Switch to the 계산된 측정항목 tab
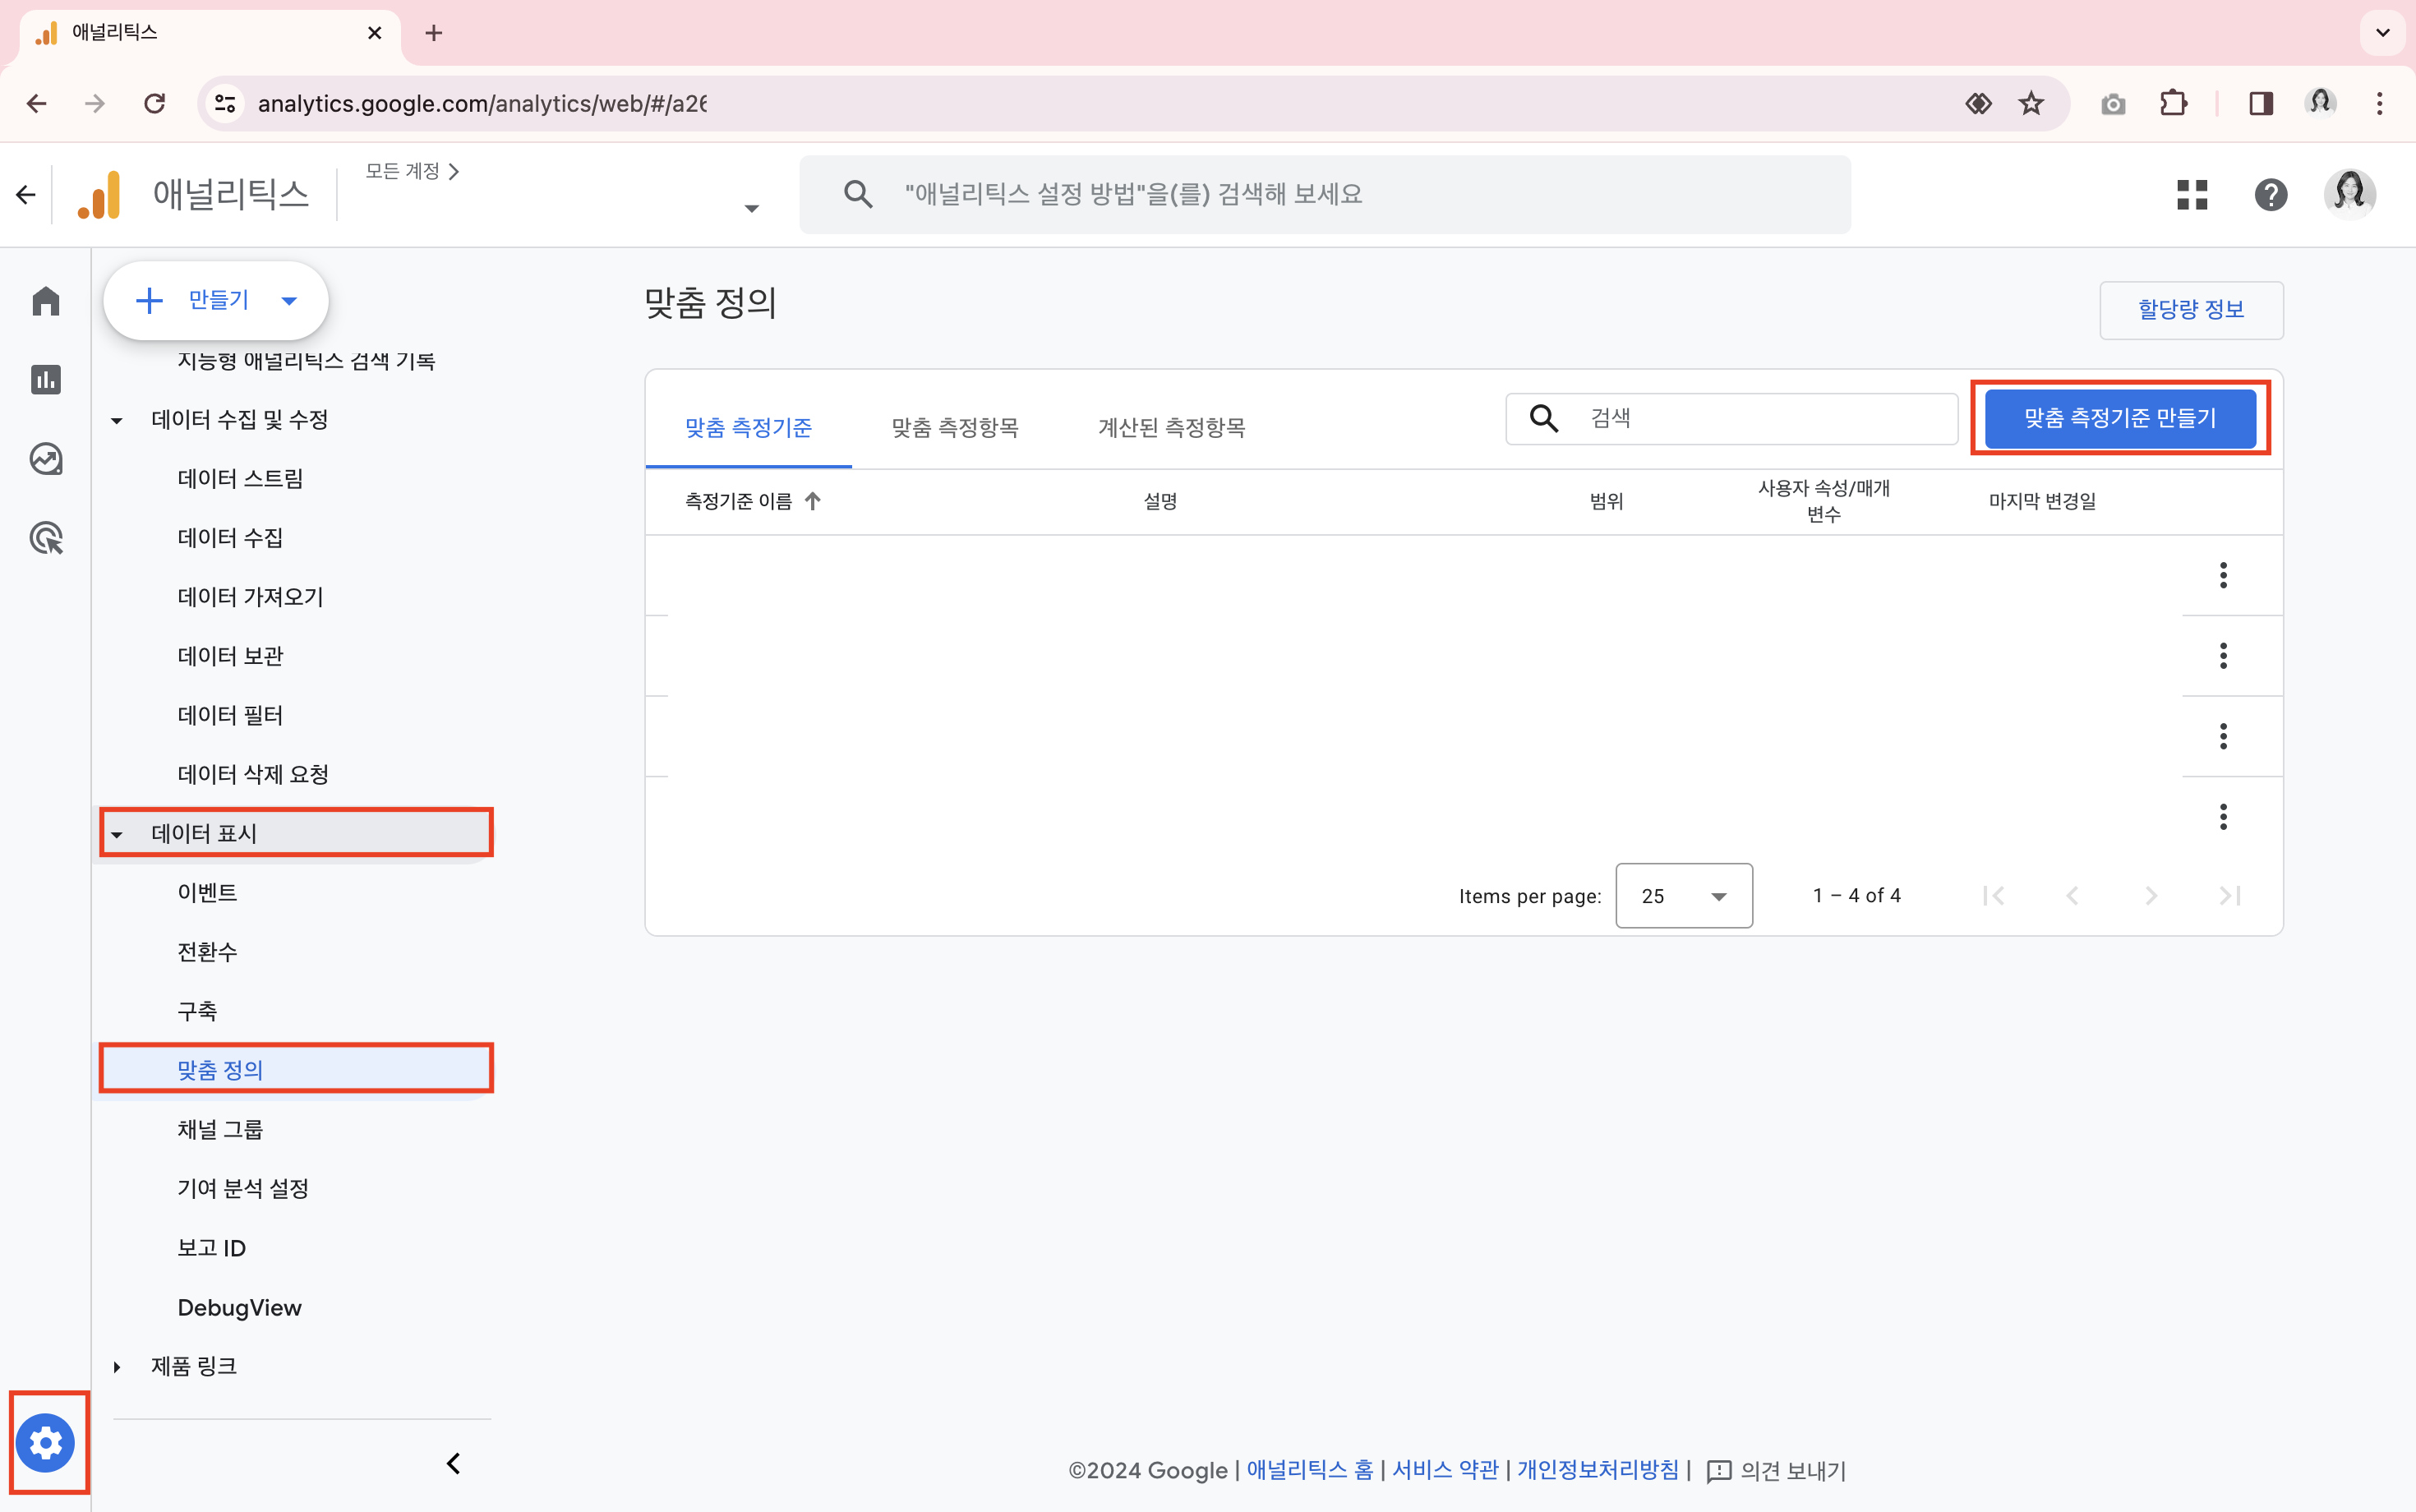Screen dimensions: 2416x1512 point(1171,428)
